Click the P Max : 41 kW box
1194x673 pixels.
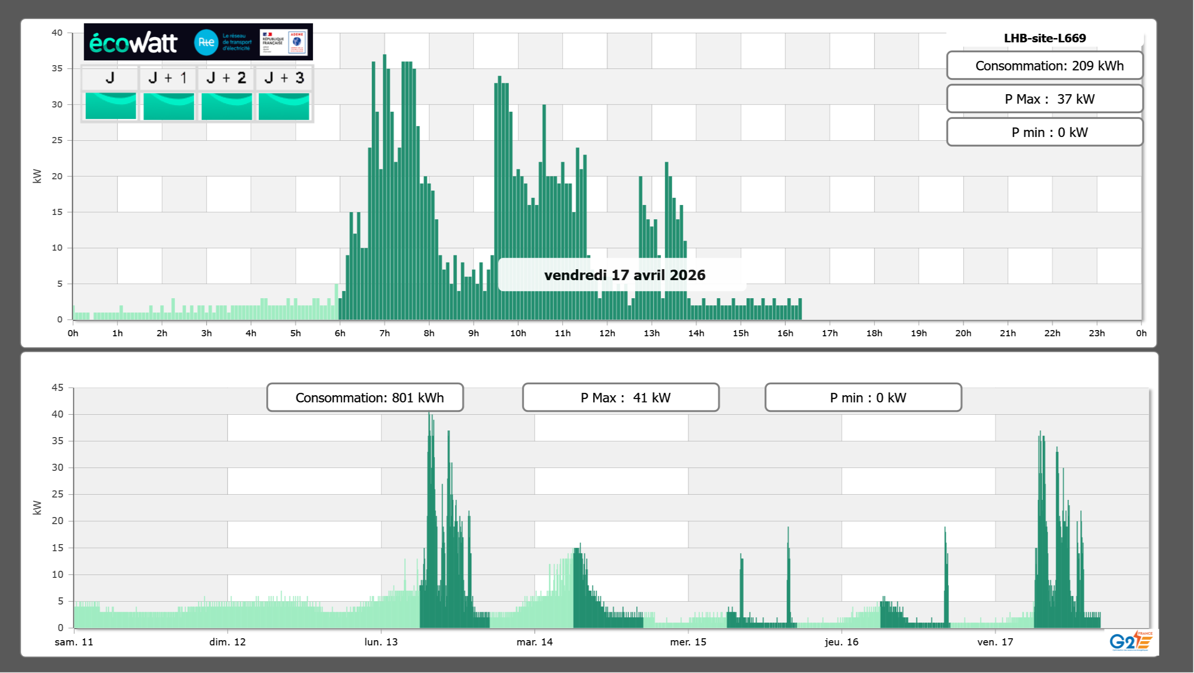pyautogui.click(x=621, y=398)
